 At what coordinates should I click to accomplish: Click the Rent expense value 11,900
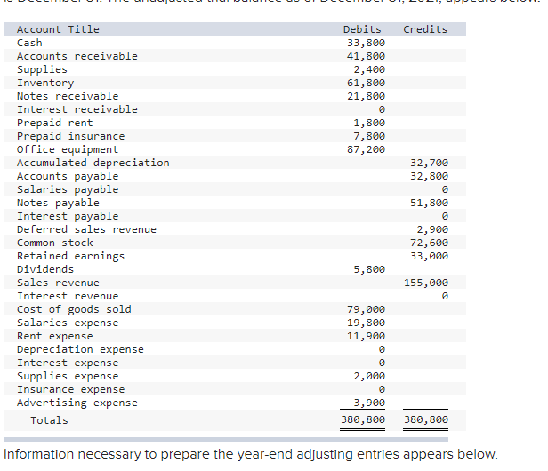pyautogui.click(x=366, y=336)
